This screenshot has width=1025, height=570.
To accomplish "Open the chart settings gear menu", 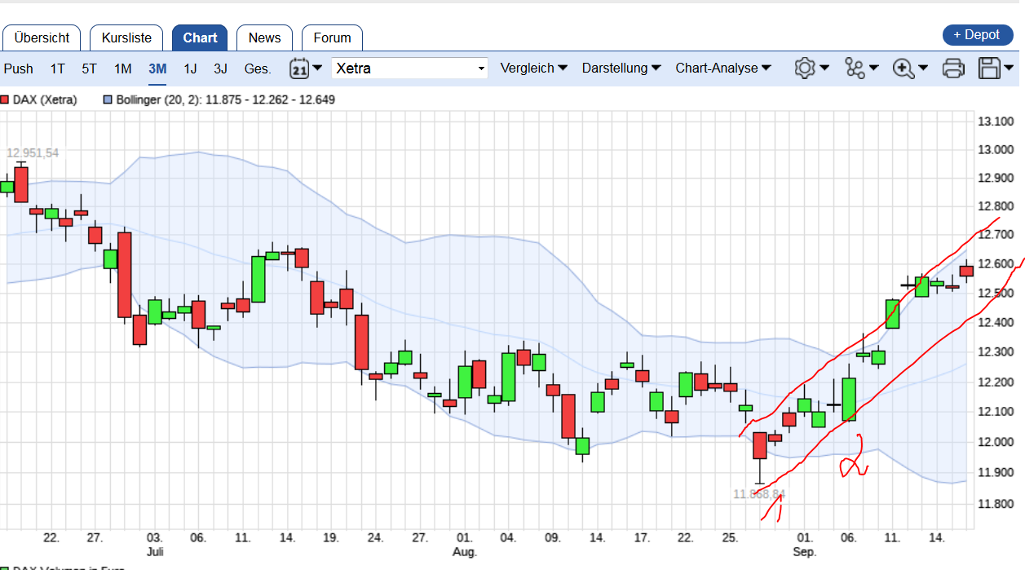I will 805,68.
